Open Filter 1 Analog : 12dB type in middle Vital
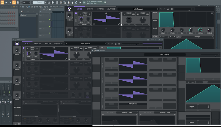This screenshot has width=221, height=127. click(48, 101)
